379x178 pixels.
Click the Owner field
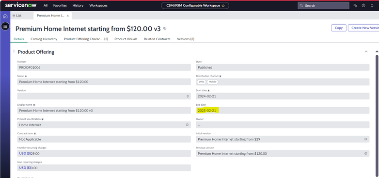coord(283,125)
